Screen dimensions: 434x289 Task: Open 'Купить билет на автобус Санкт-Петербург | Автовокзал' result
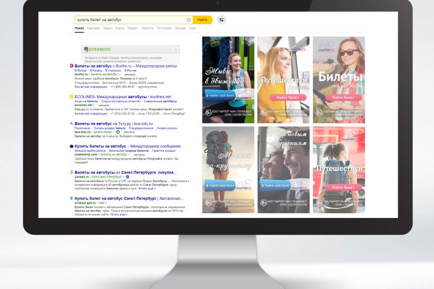pyautogui.click(x=129, y=198)
